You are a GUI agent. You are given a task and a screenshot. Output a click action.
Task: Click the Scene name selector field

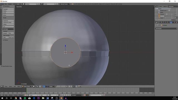pyautogui.click(x=49, y=4)
